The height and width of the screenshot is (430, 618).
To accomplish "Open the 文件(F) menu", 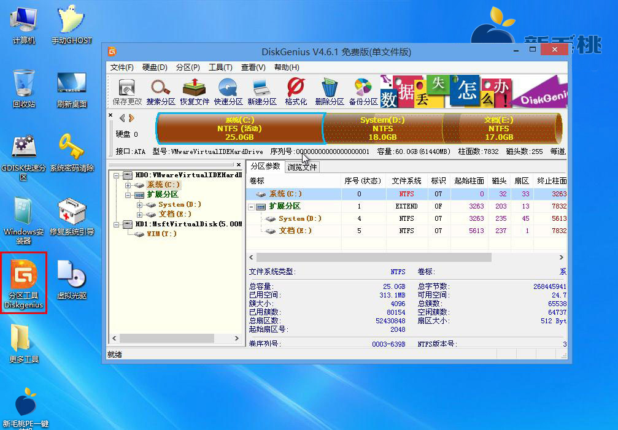I will 122,67.
